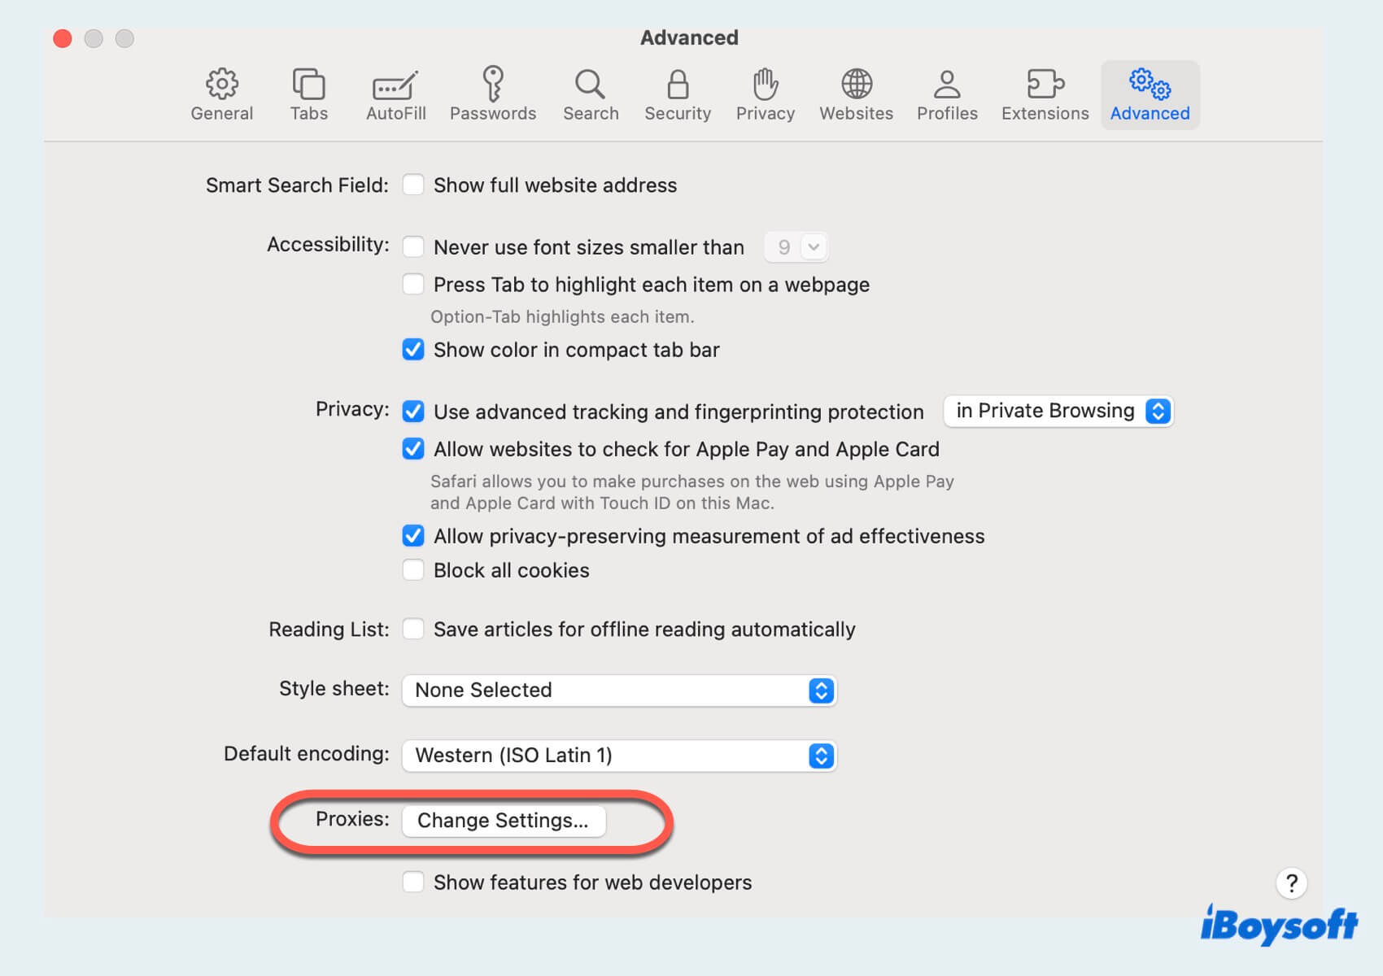This screenshot has height=976, width=1383.
Task: Select the Tabs settings icon
Action: 309,94
